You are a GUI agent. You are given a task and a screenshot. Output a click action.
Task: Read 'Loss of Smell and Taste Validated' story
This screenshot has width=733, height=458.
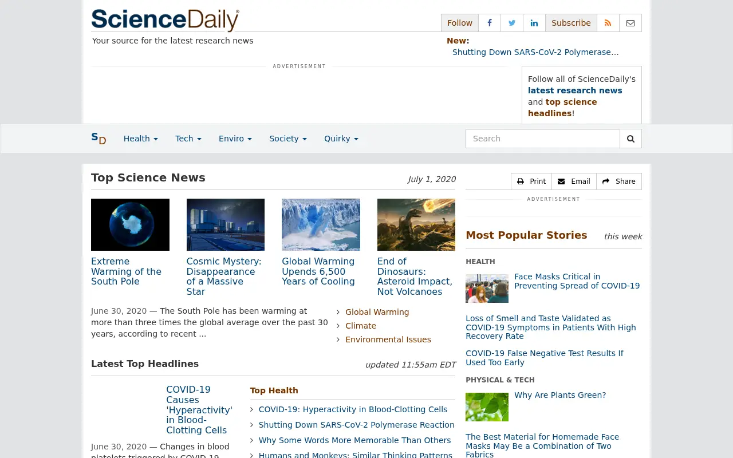(x=551, y=327)
